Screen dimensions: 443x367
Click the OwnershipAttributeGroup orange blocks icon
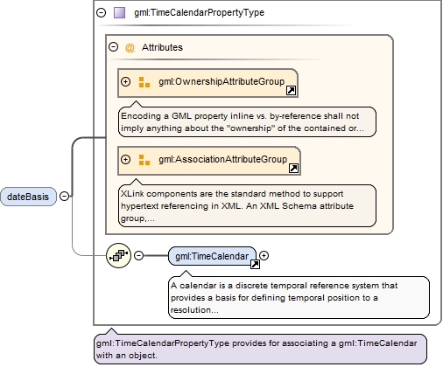(144, 82)
